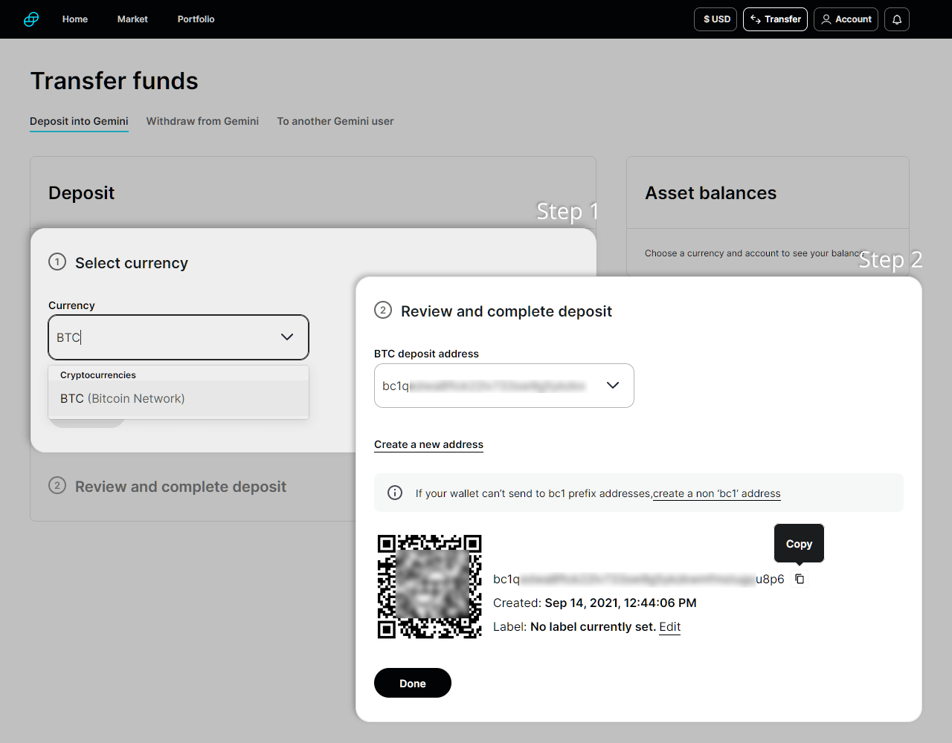Click the Create a new address link
This screenshot has height=743, width=952.
pos(428,444)
